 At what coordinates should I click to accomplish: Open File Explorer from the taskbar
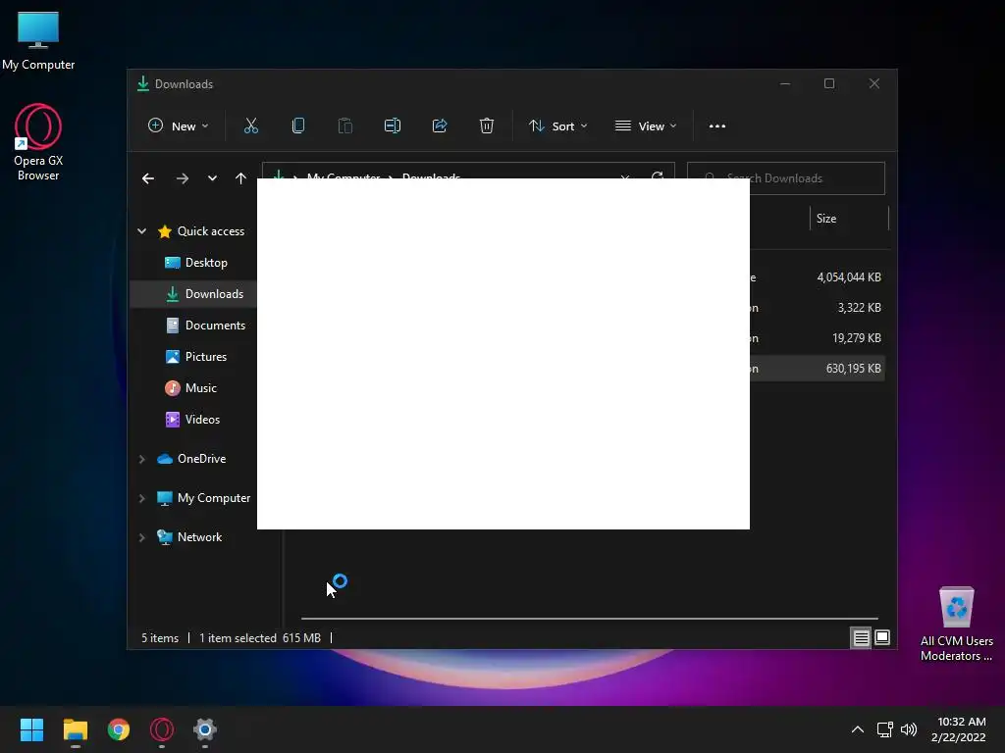75,729
